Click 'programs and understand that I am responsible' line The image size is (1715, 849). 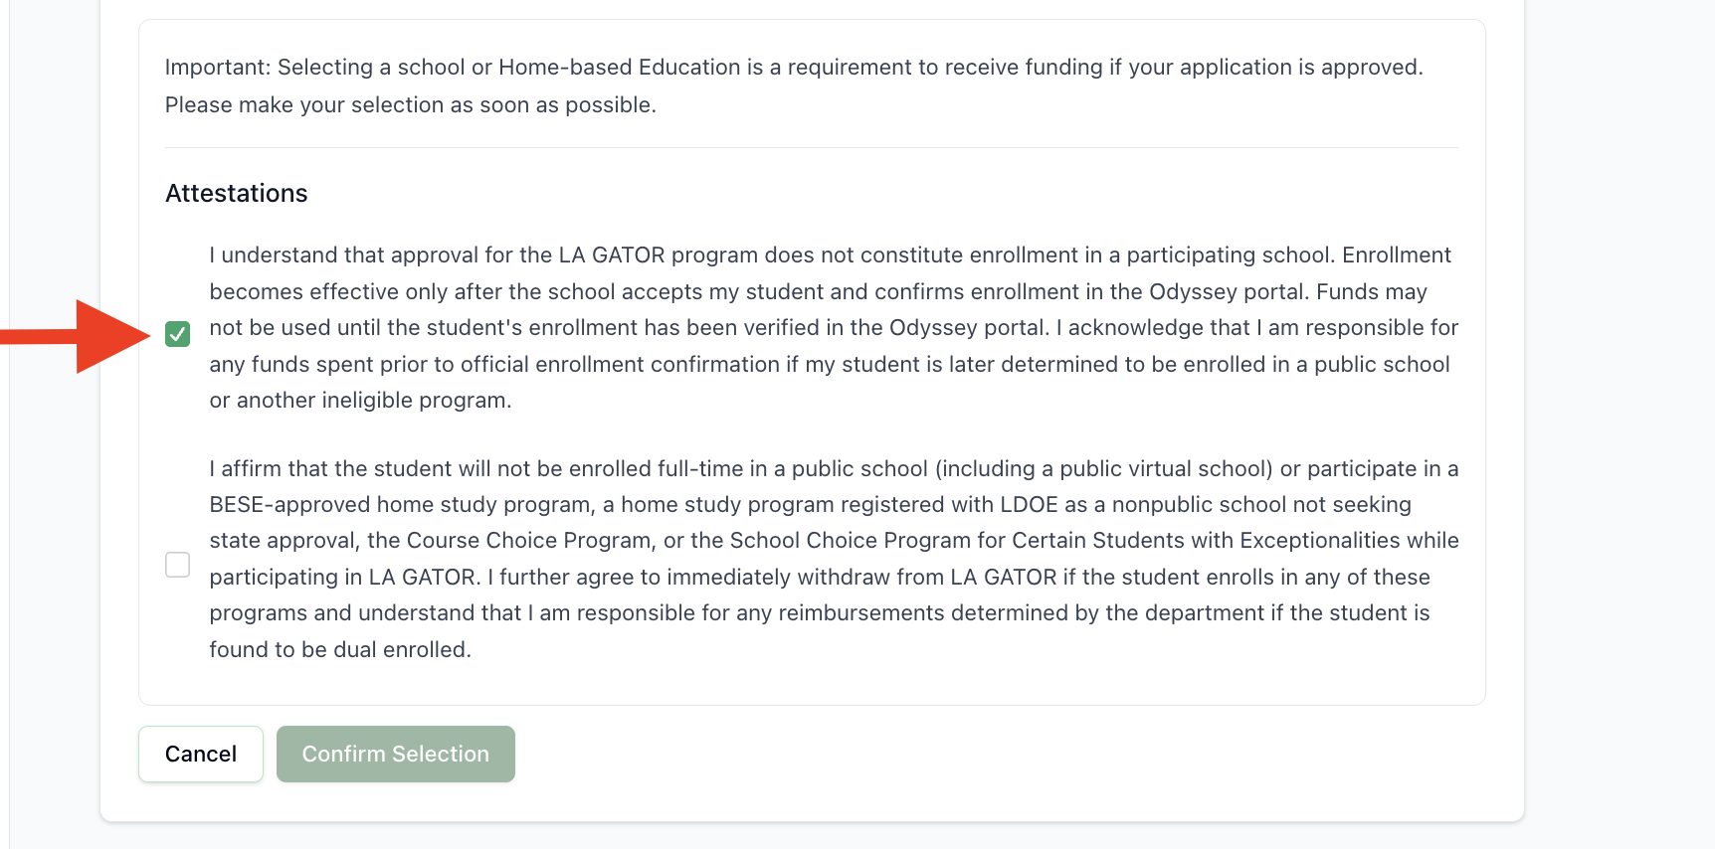pos(819,613)
